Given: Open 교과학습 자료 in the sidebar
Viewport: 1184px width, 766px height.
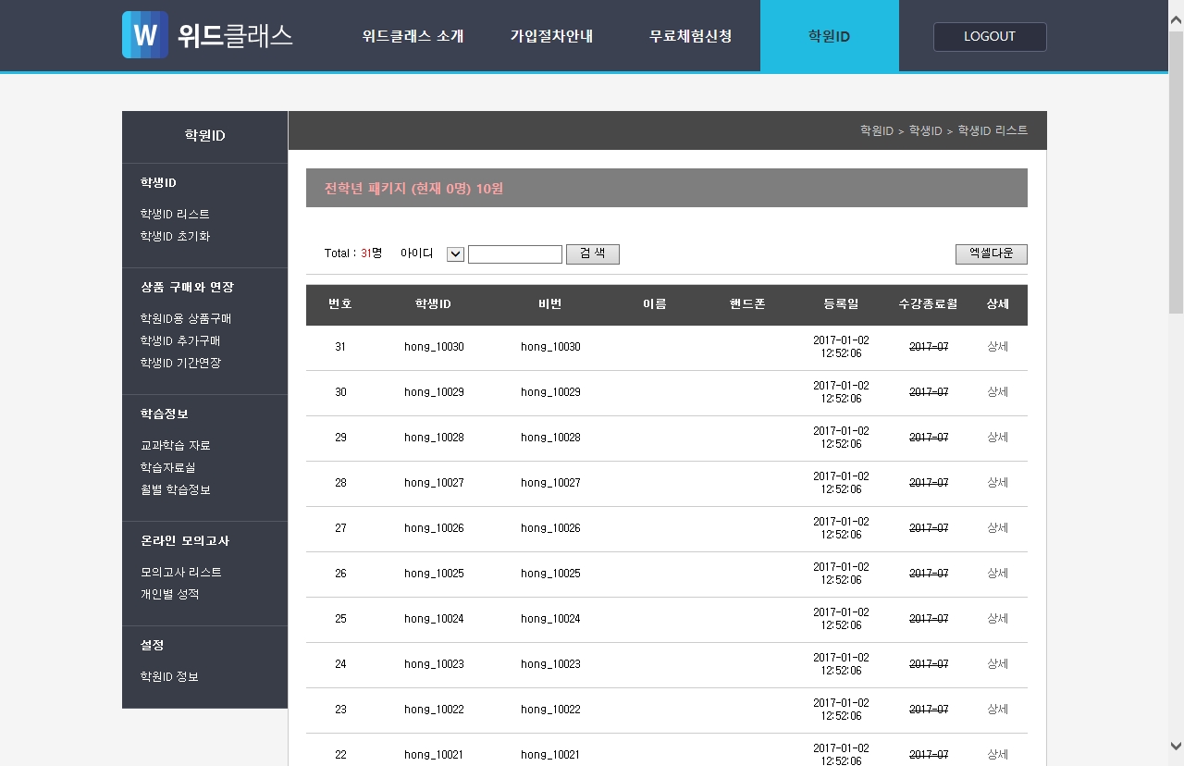Looking at the screenshot, I should point(176,445).
